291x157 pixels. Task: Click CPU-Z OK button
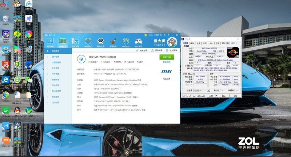tap(235, 96)
